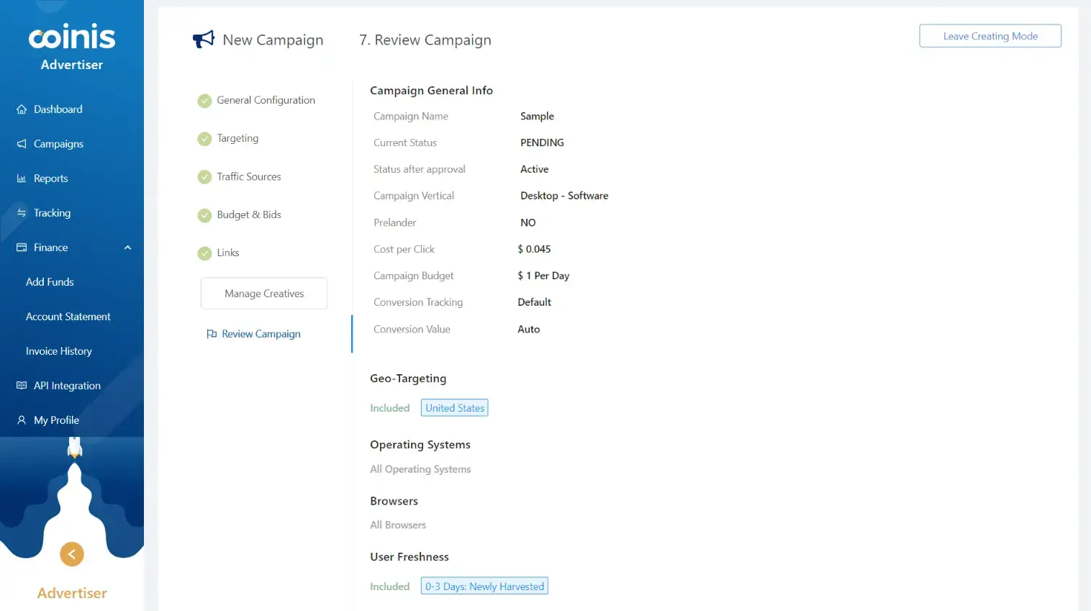
Task: Click the Reports bar chart icon
Action: (22, 178)
